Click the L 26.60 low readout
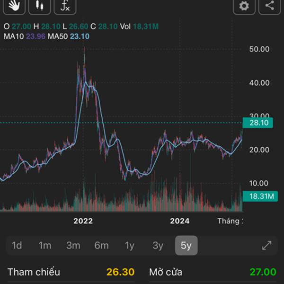This screenshot has height=284, width=284. tap(75, 27)
